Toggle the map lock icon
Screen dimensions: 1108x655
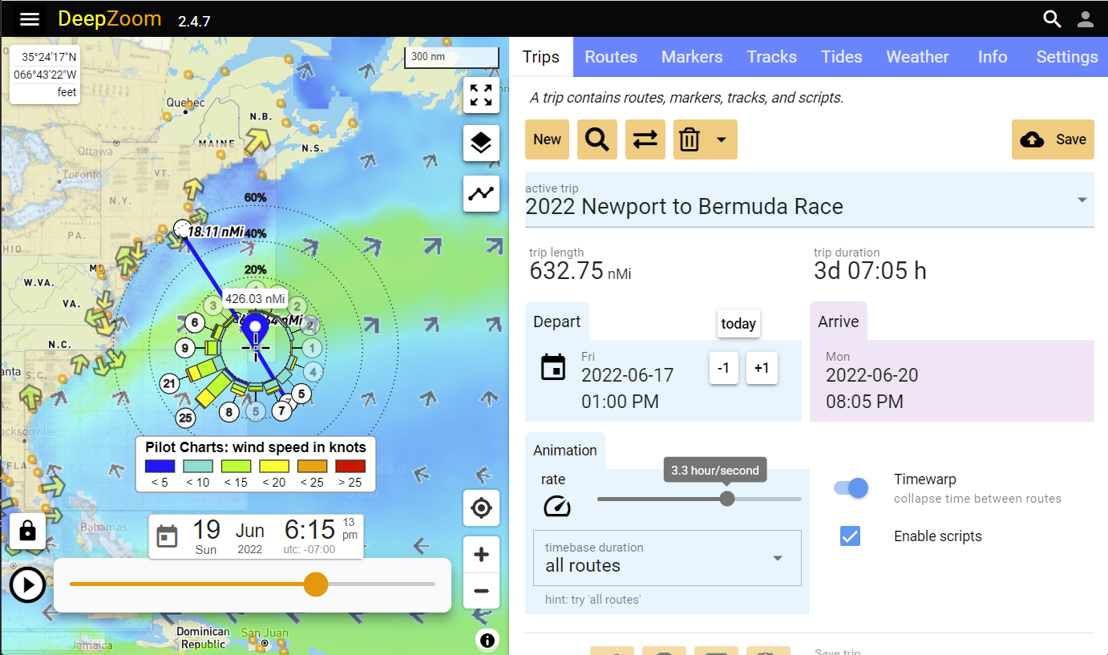coord(28,531)
